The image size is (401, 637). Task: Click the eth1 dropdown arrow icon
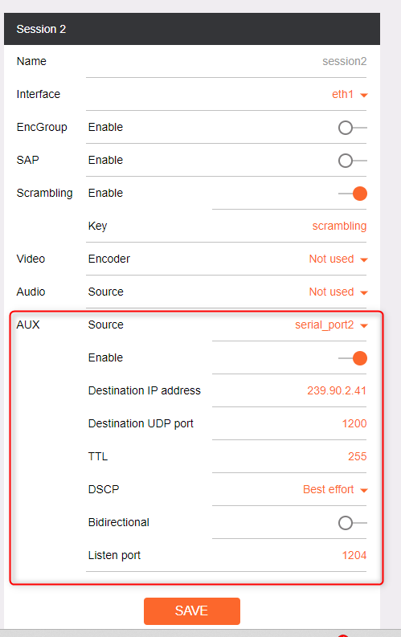[x=364, y=95]
